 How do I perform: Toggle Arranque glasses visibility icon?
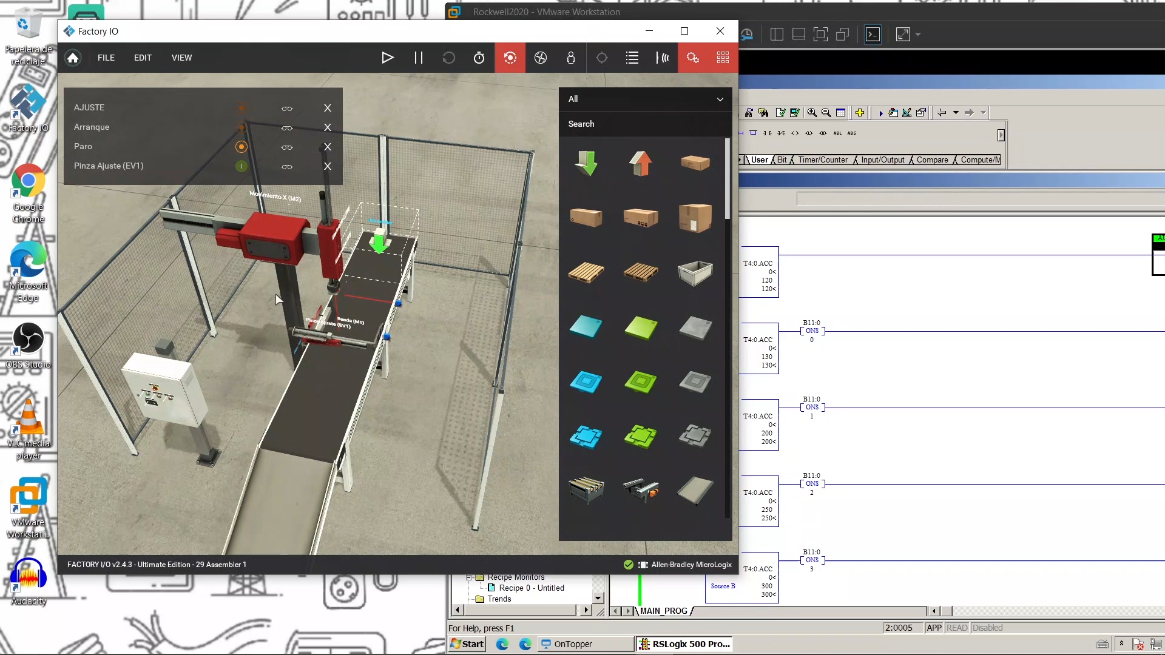[287, 128]
